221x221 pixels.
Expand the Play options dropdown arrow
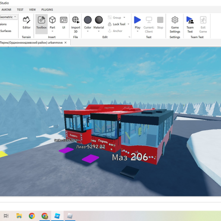137,31
